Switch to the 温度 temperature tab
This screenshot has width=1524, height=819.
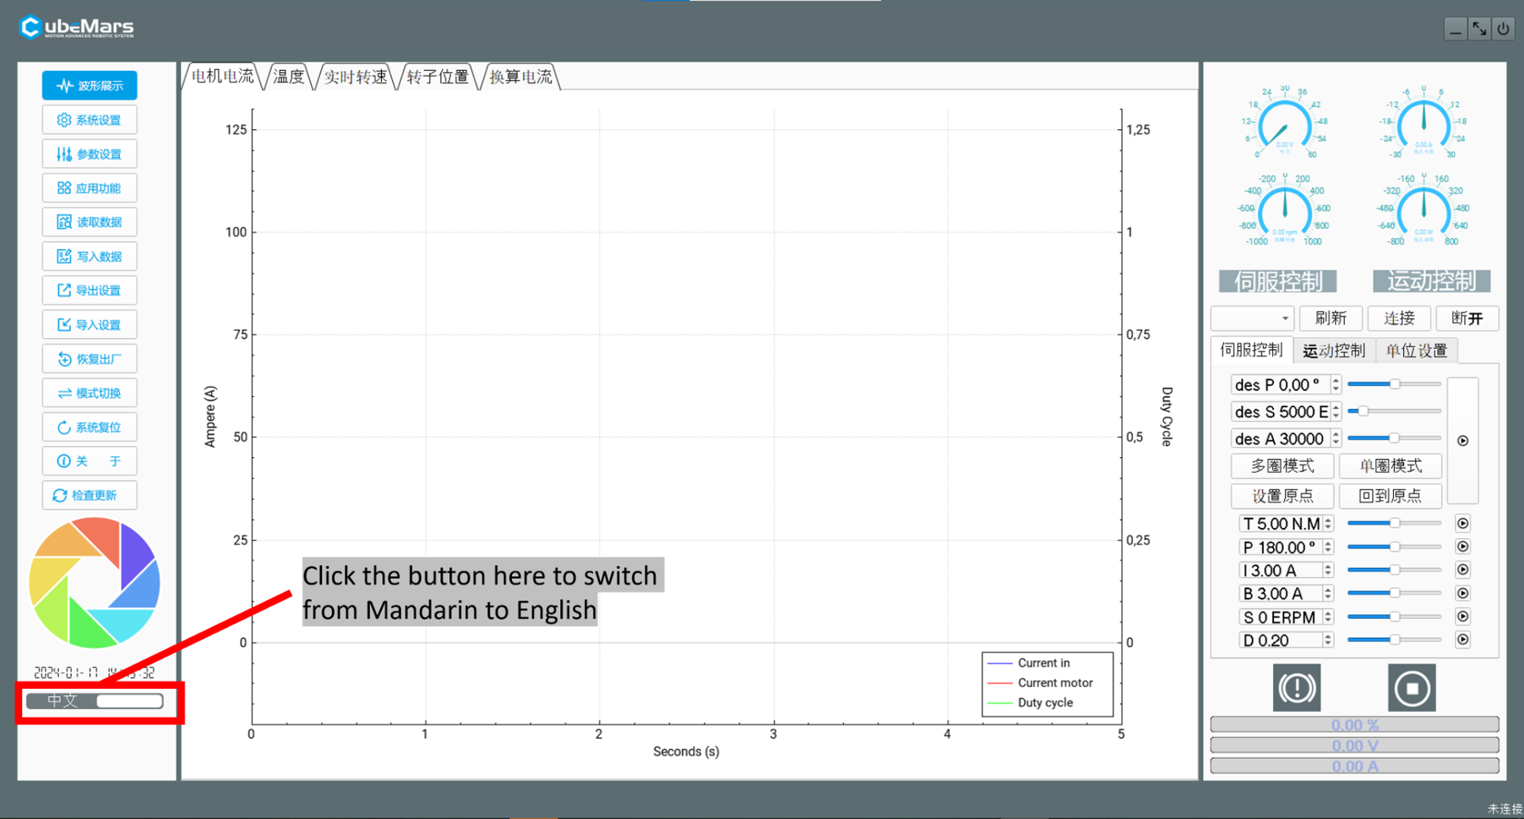point(289,77)
